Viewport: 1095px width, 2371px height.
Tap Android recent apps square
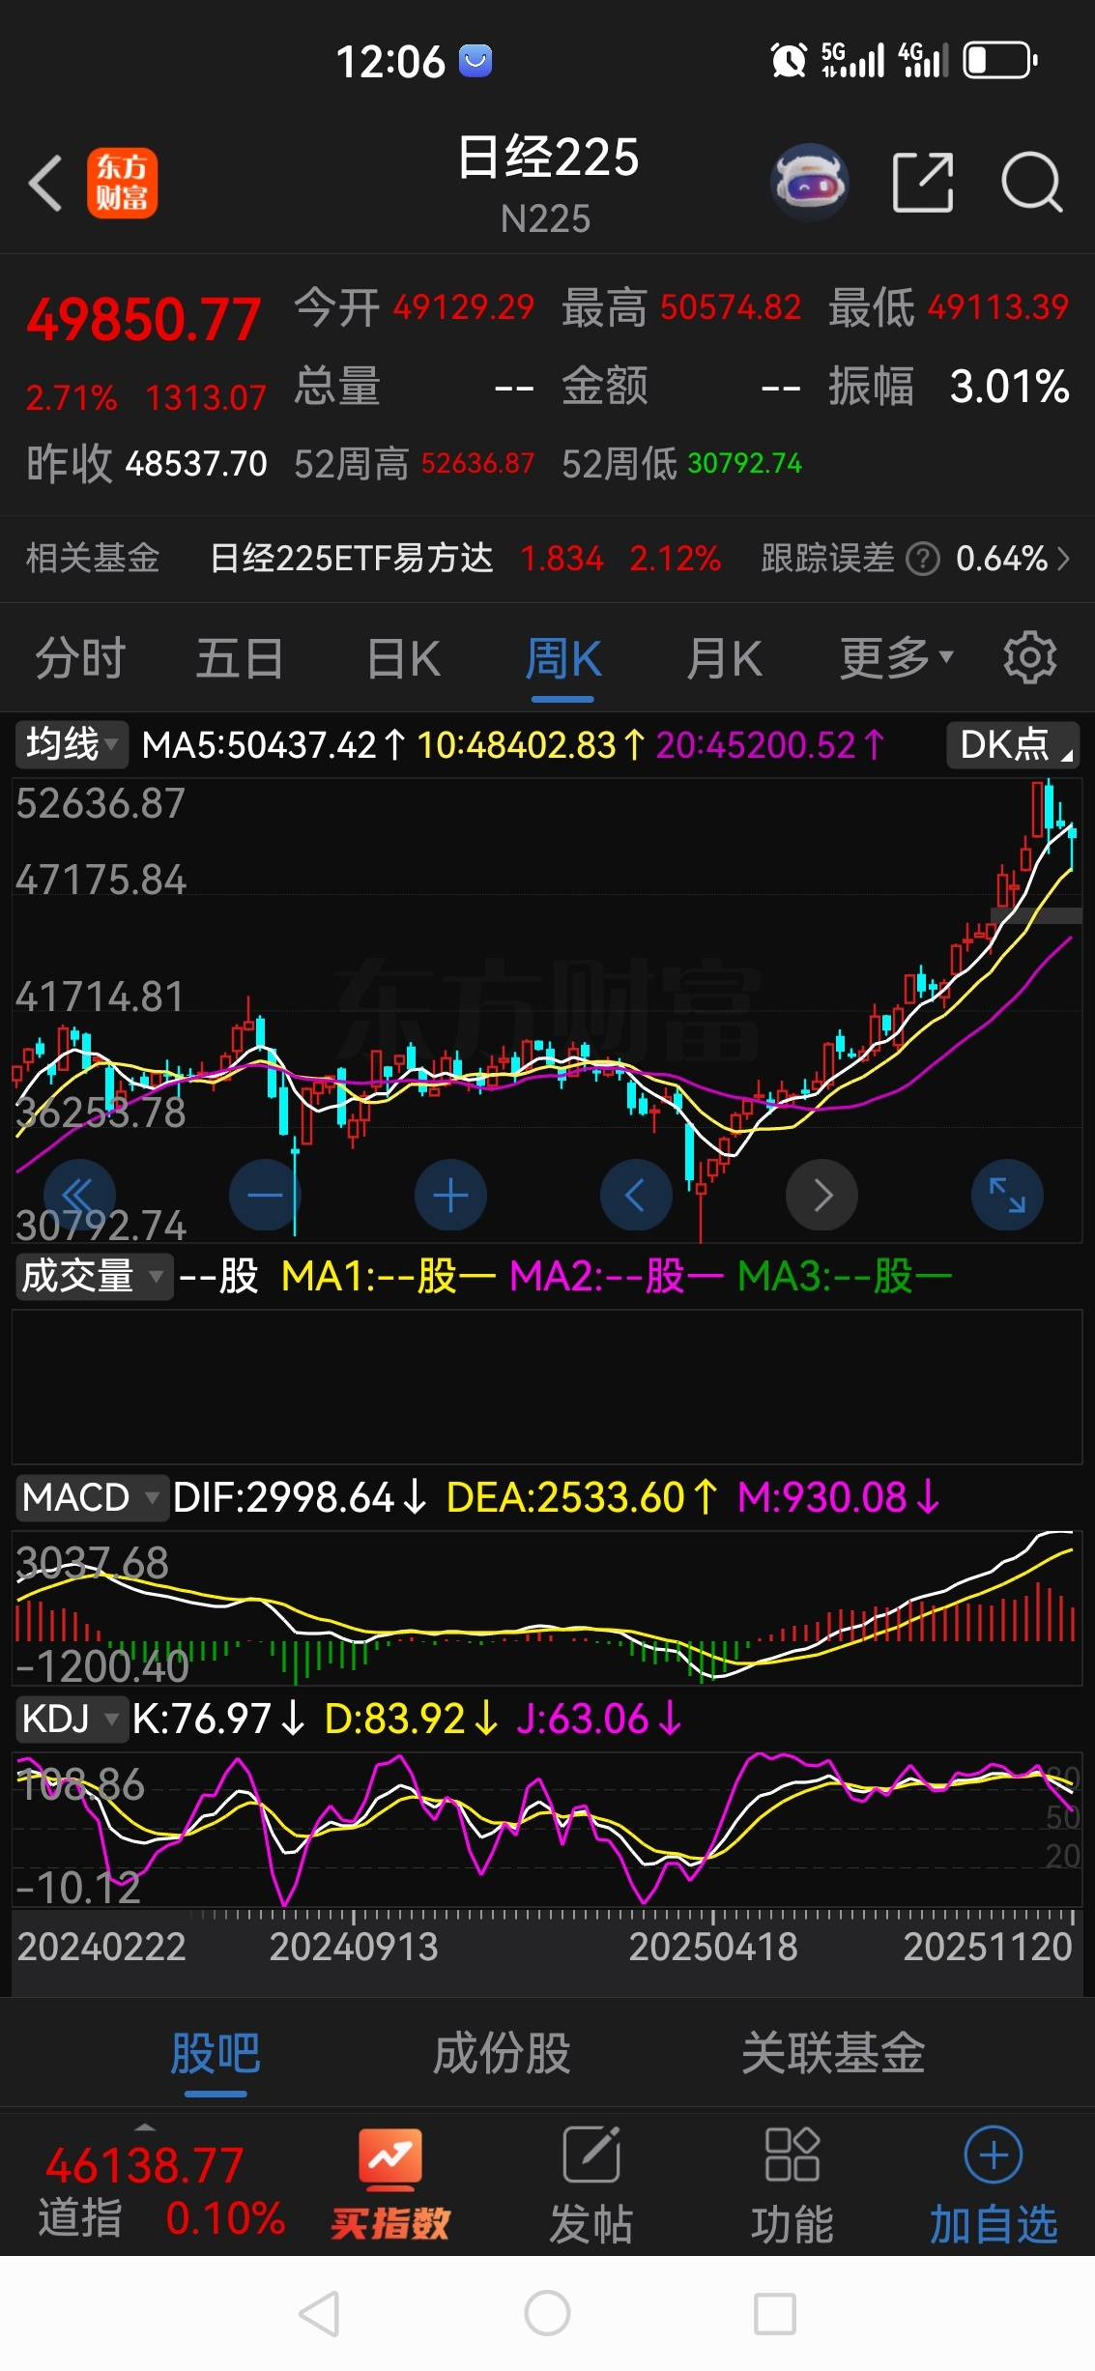(775, 2314)
